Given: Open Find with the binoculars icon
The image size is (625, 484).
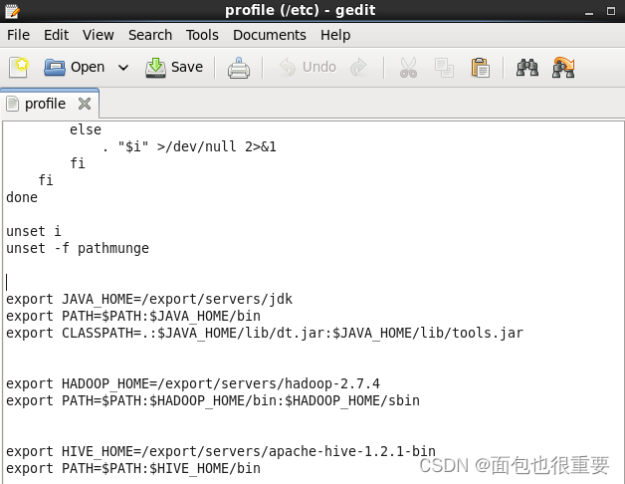Looking at the screenshot, I should click(527, 68).
